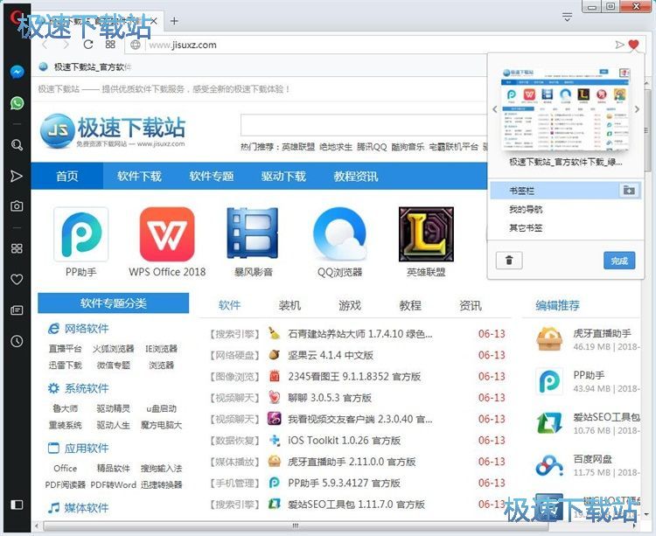Click the QQ浏览器 app icon
The image size is (656, 536).
(x=339, y=234)
